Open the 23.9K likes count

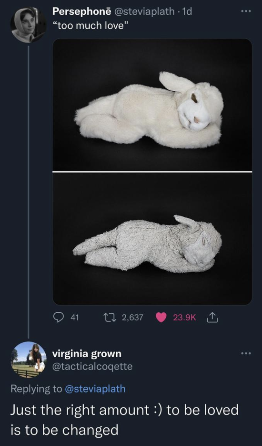184,318
